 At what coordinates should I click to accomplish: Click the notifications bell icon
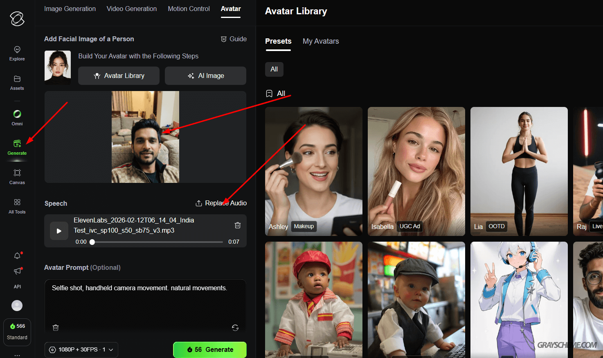tap(17, 256)
